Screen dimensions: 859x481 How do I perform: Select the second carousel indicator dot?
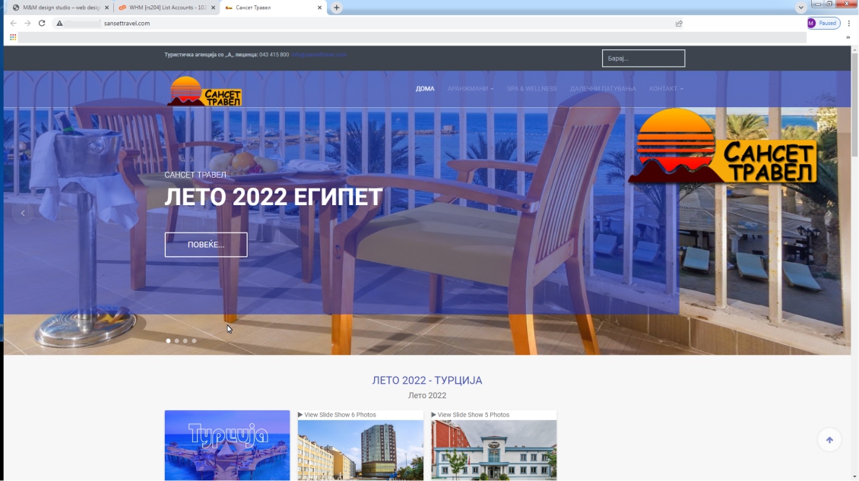[177, 341]
